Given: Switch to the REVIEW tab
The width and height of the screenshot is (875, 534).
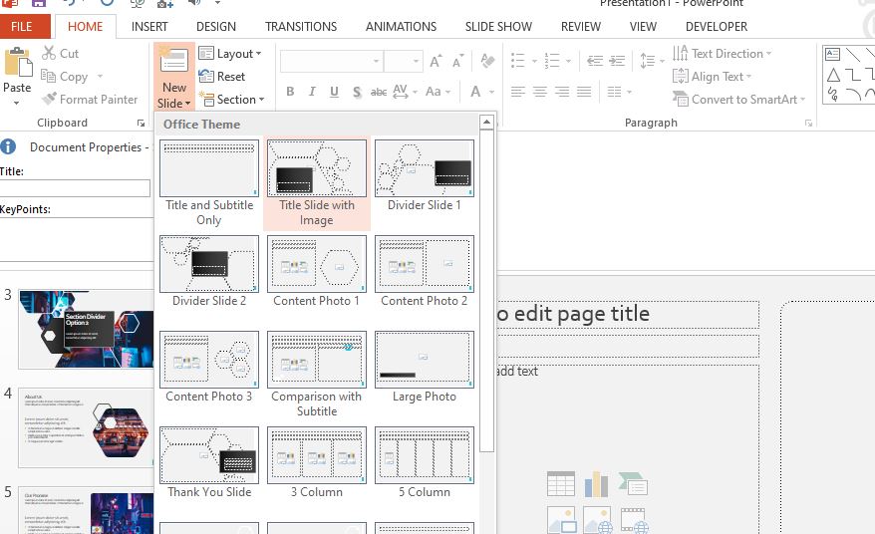Looking at the screenshot, I should click(580, 27).
